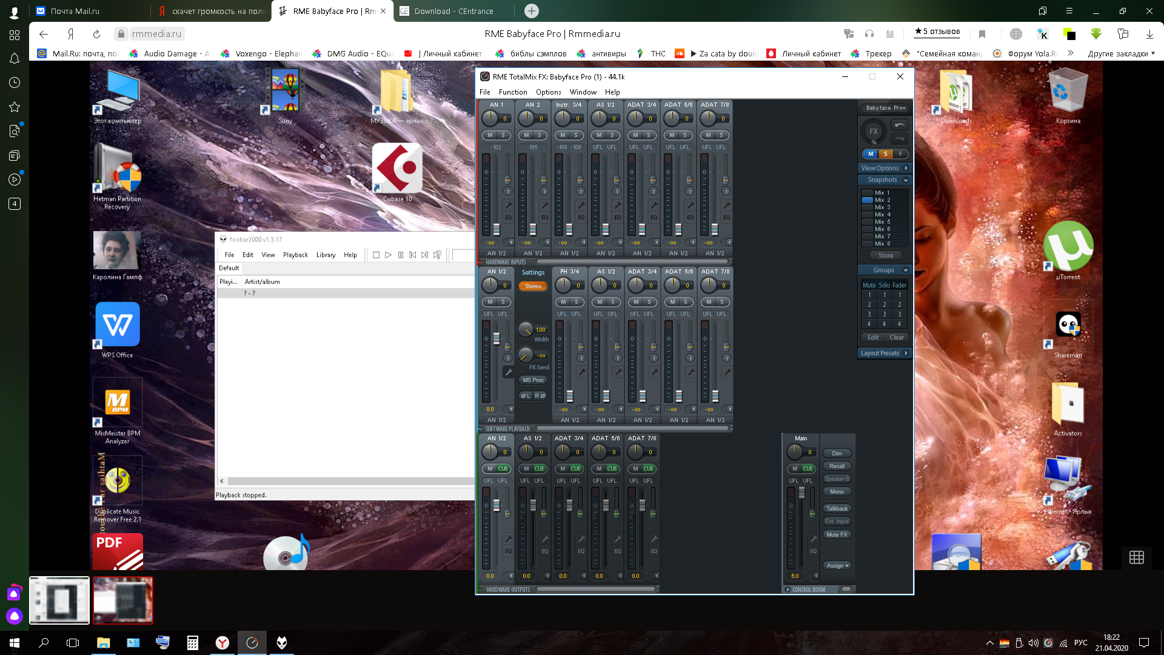Open wrench settings on Main control room
Image resolution: width=1164 pixels, height=655 pixels.
tap(813, 539)
